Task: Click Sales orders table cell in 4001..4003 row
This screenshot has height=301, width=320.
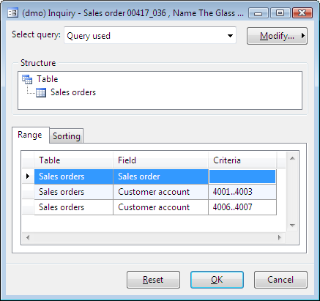Action: [74, 192]
